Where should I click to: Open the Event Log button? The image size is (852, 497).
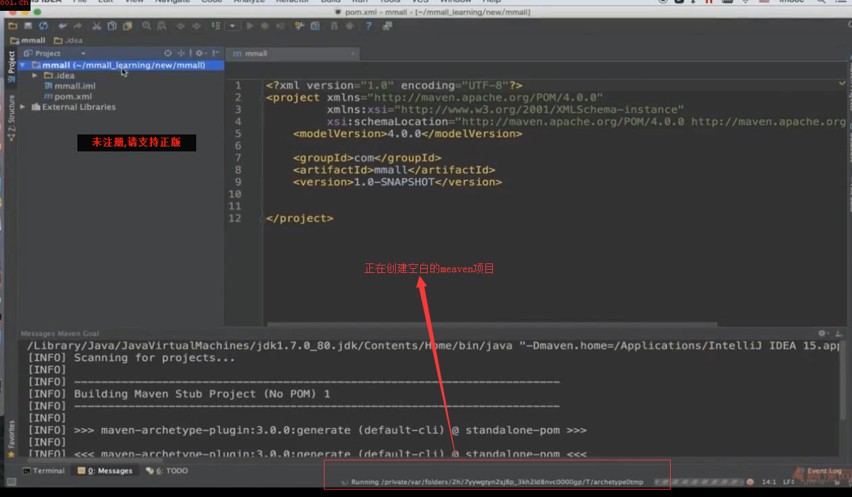[819, 471]
